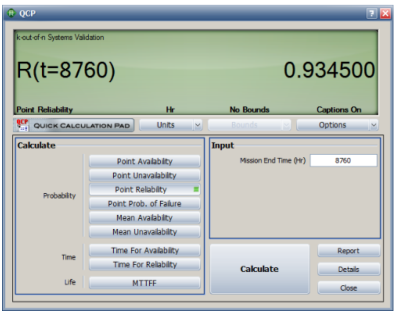Open the help question mark button
Viewport: 394px width, 312px height.
pos(372,13)
